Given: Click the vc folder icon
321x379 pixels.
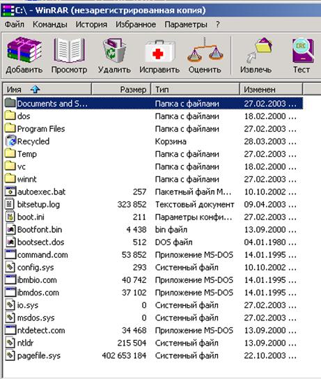Looking at the screenshot, I should pos(10,166).
